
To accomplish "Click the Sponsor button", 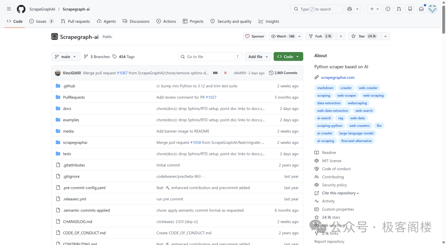I will click(254, 36).
